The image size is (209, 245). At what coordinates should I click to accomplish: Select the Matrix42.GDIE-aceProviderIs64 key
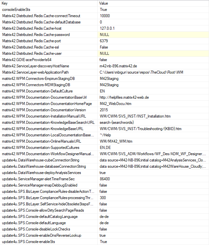point(49,60)
